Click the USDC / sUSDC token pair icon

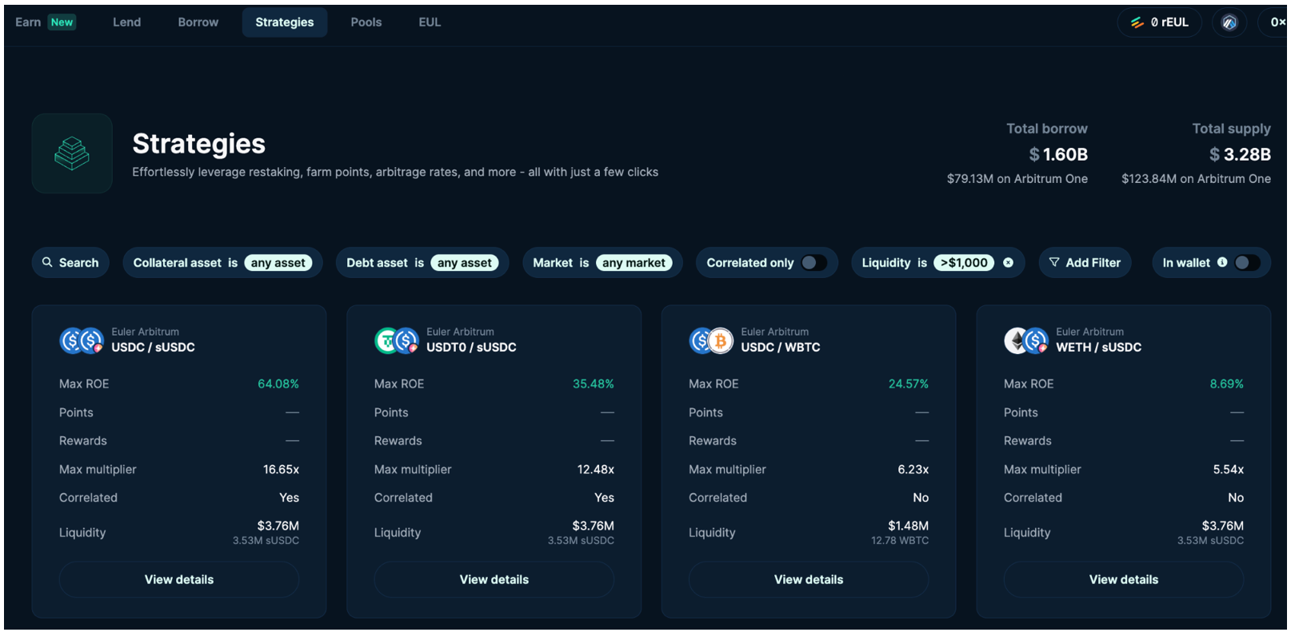82,340
